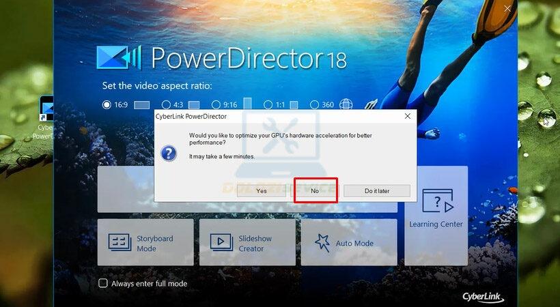Viewport: 560px width, 307px height.
Task: Enable Always enter full mode checkbox
Action: [103, 283]
